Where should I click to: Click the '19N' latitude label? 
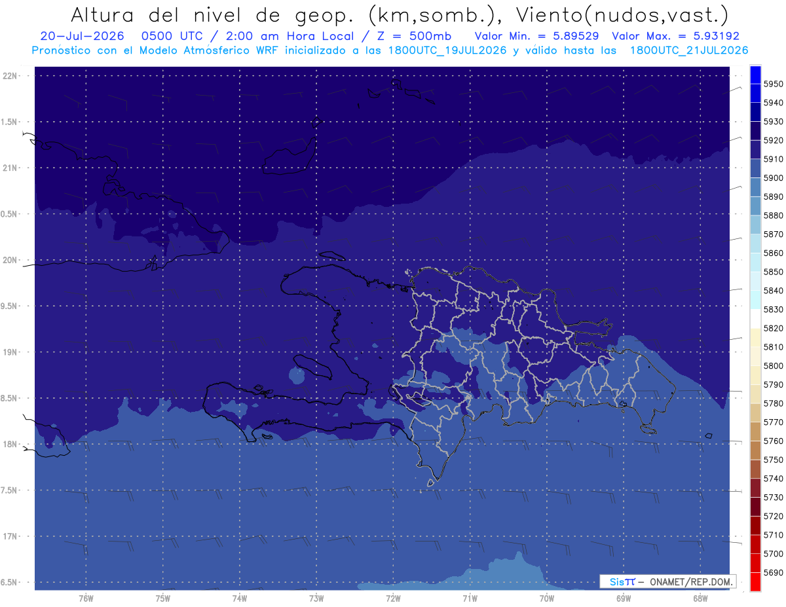tap(10, 352)
